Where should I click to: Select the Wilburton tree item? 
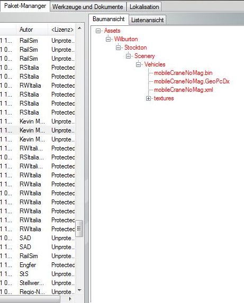click(126, 39)
